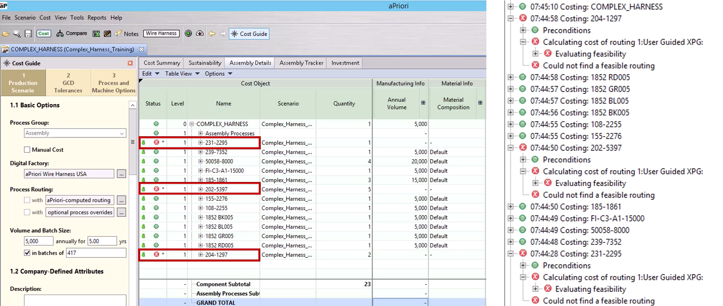Open the Options dropdown

click(x=219, y=74)
